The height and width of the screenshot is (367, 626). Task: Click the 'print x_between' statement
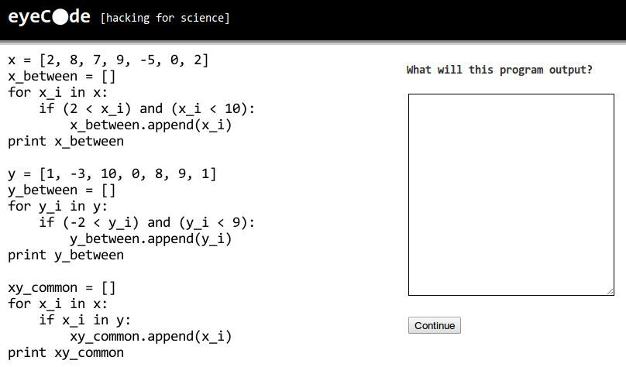[x=66, y=141]
